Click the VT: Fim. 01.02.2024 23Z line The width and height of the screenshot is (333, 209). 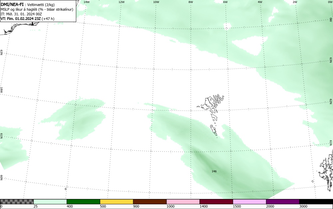(27, 19)
